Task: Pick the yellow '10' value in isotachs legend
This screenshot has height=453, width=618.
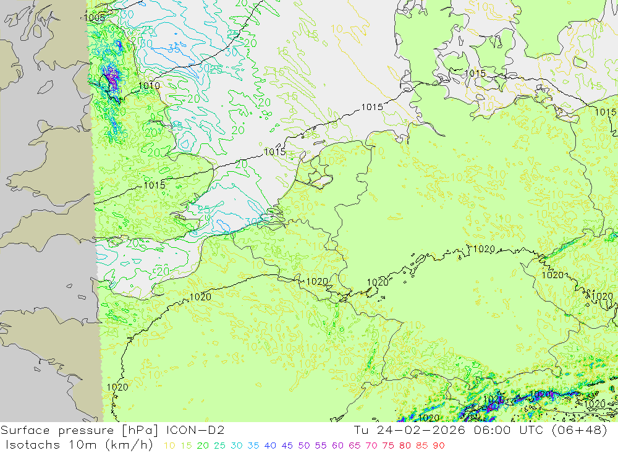Action: click(169, 446)
